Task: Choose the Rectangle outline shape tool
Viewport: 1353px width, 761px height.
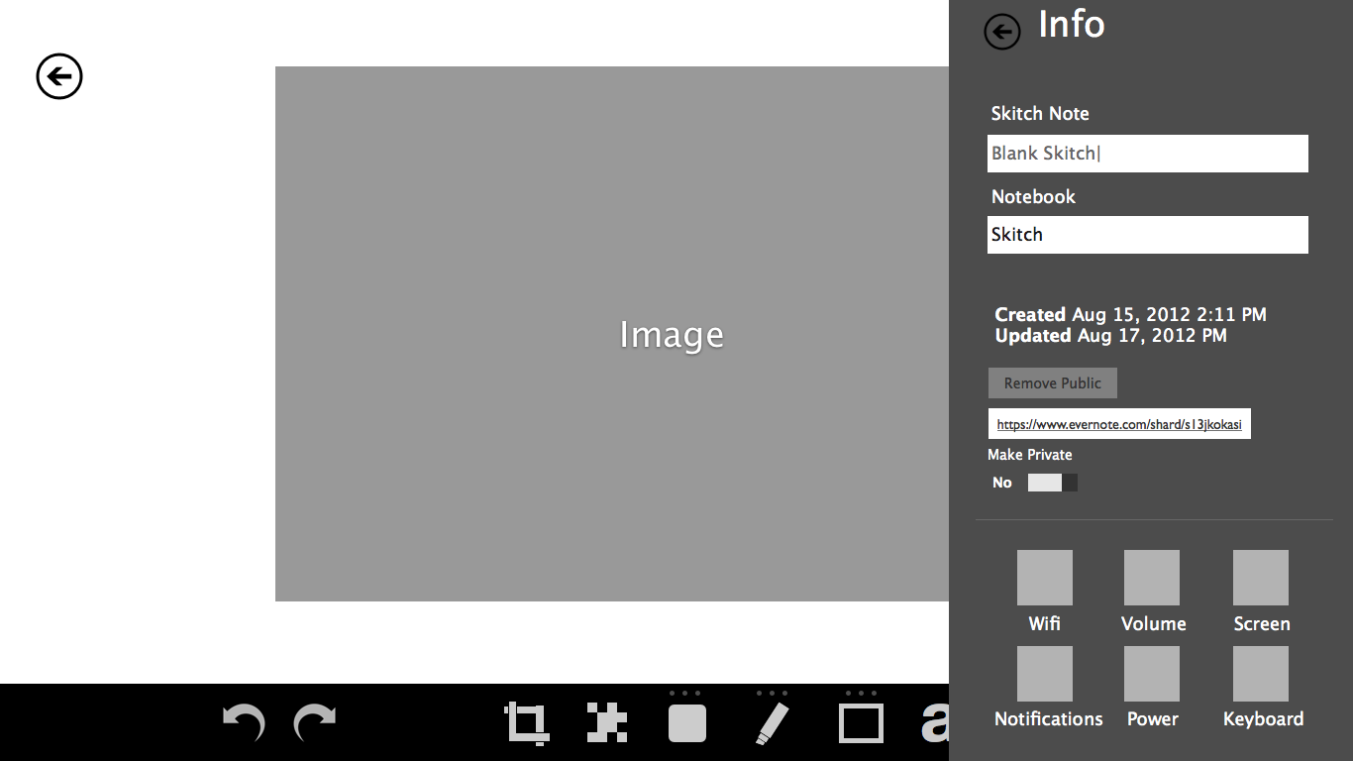Action: 861,723
